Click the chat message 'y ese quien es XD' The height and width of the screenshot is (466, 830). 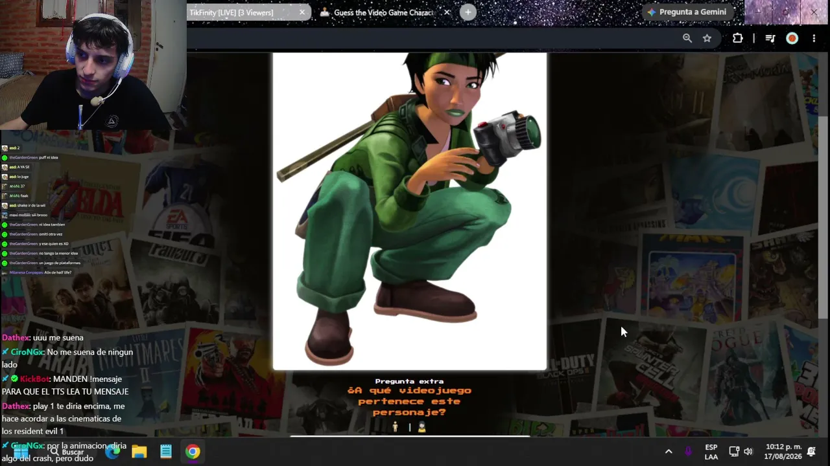[36, 244]
